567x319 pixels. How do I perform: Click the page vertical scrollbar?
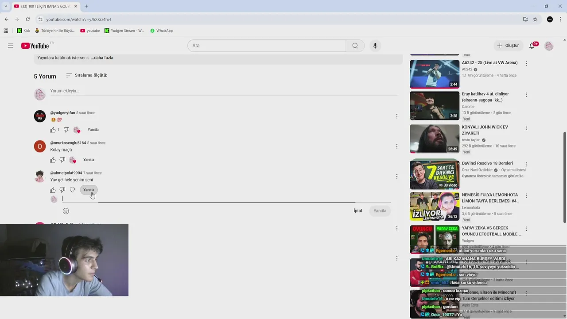point(564,177)
